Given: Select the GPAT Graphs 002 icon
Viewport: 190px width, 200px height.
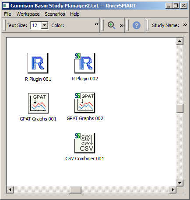Looking at the screenshot, I should [x=85, y=103].
